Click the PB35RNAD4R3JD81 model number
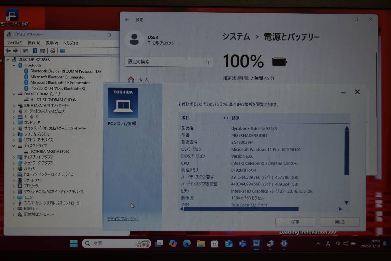Viewport: 391px width, 261px height. click(249, 135)
